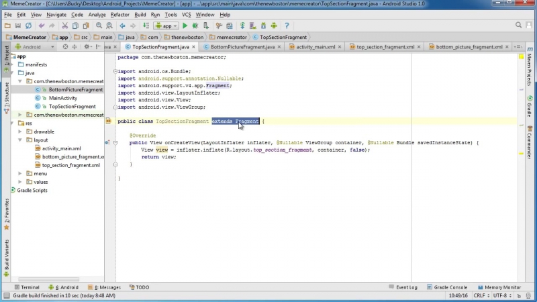Click the Back navigation arrow
Viewport: 537px width, 302px height.
click(122, 26)
